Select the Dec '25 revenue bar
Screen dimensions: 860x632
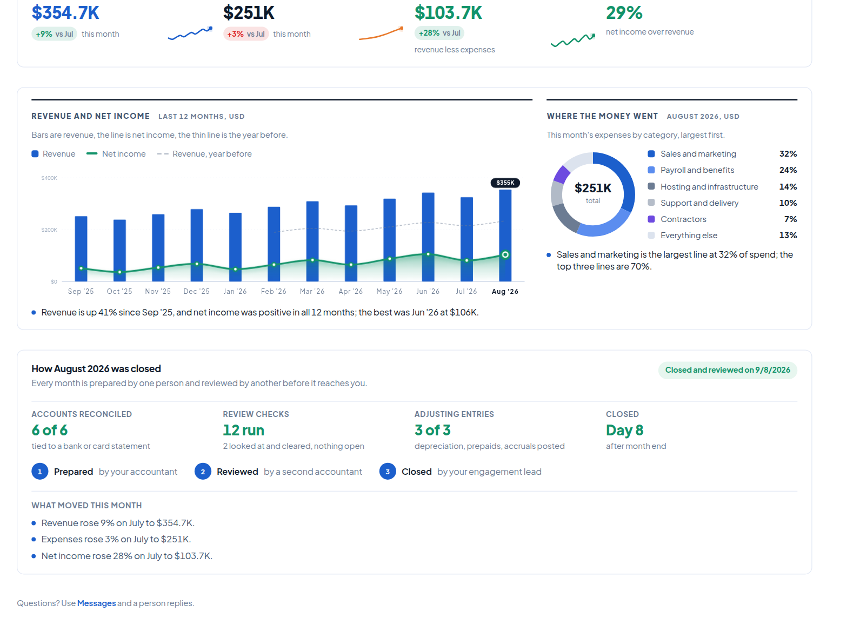[x=197, y=245]
